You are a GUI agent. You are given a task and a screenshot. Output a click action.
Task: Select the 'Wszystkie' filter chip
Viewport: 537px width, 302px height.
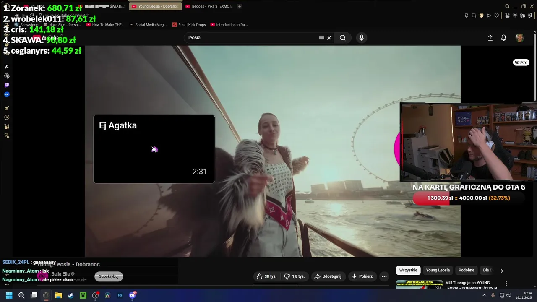click(x=408, y=271)
